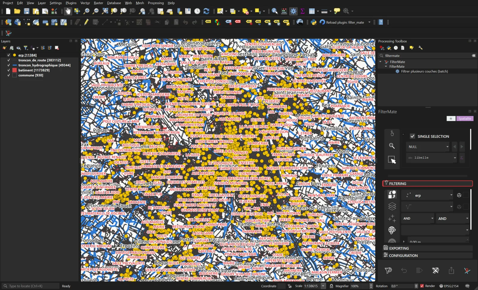Viewport: 478px width, 290px height.
Task: Toggle visibility of the batiment layer
Action: (9, 70)
